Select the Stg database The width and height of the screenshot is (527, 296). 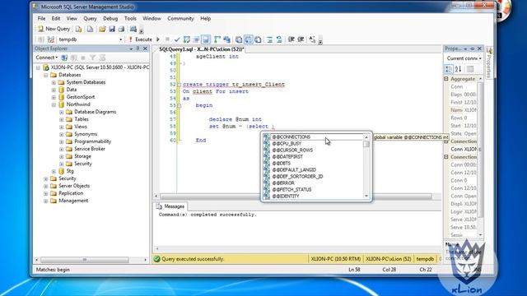click(x=70, y=171)
